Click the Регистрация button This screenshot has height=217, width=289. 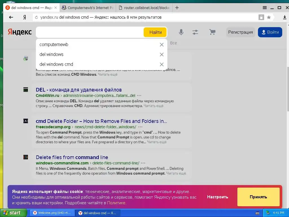240,32
